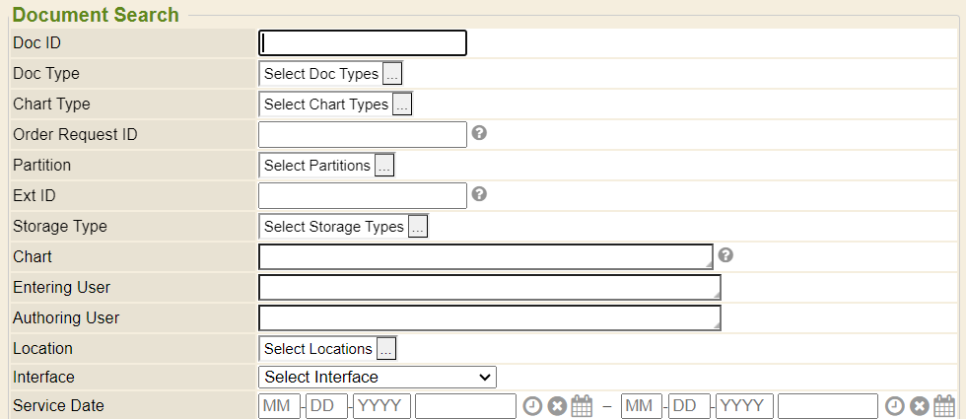
Task: Open the Select Doc Types picker
Action: [x=392, y=74]
